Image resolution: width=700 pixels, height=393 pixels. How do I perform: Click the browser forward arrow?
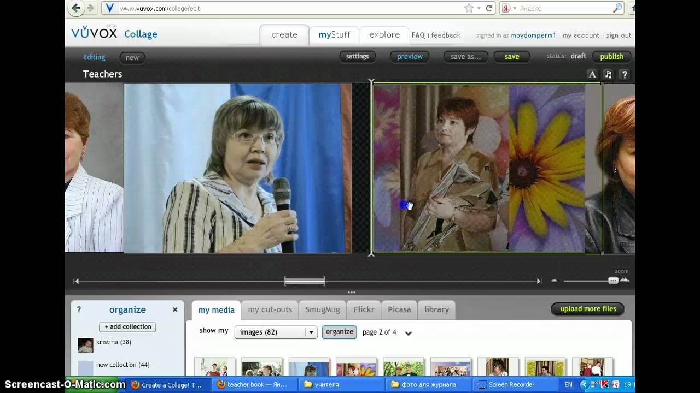[91, 8]
